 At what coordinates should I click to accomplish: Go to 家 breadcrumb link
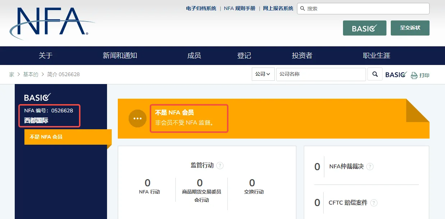tap(12, 74)
